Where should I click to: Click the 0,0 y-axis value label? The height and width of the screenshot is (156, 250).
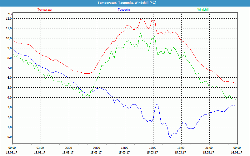8,137
